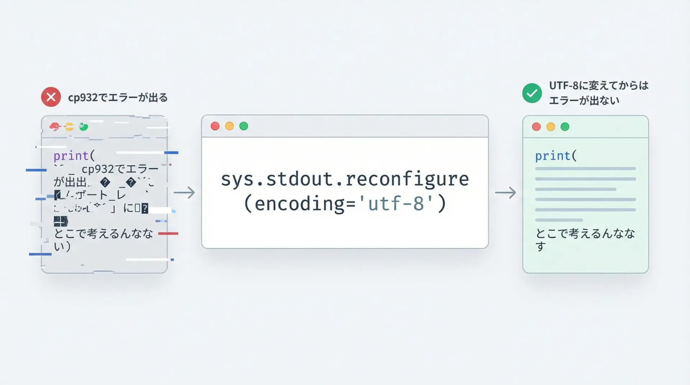Click the first gray placeholder line under print(

pyautogui.click(x=585, y=168)
